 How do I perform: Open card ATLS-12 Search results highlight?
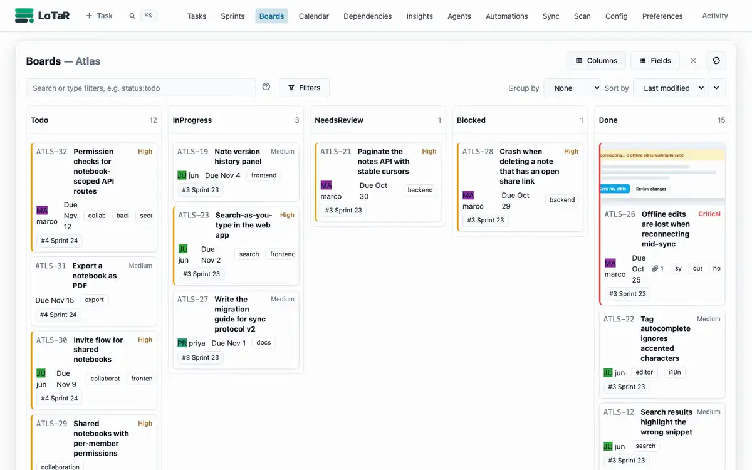662,437
